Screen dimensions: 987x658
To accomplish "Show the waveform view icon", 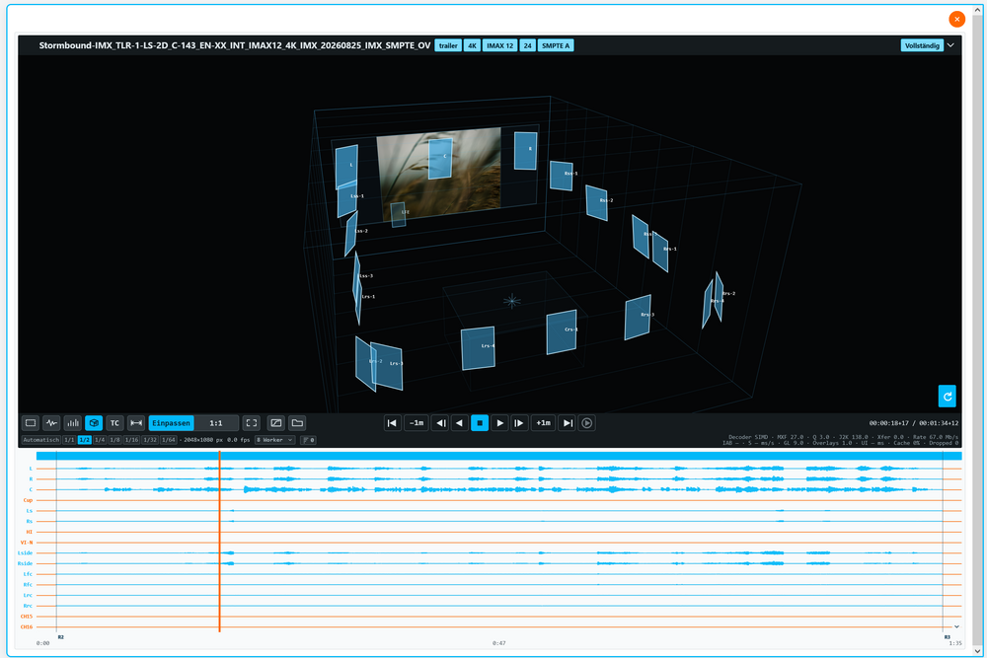I will tap(51, 423).
